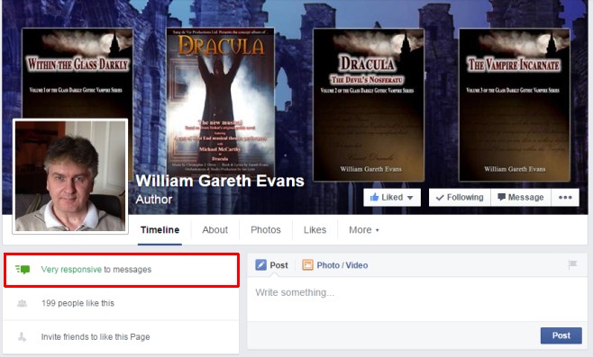Image resolution: width=593 pixels, height=357 pixels.
Task: Click the pencil icon next to Post
Action: (x=261, y=265)
